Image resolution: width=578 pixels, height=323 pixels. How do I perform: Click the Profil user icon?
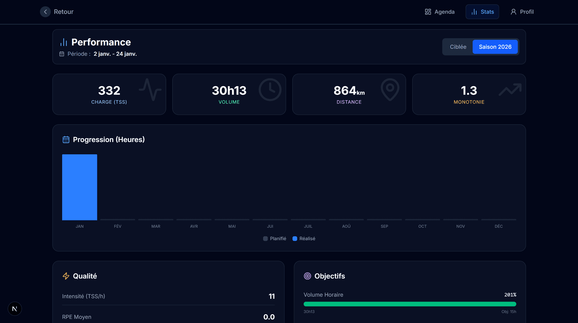coord(513,12)
